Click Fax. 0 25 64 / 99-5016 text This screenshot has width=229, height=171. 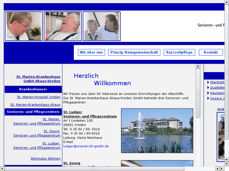pos(81,133)
